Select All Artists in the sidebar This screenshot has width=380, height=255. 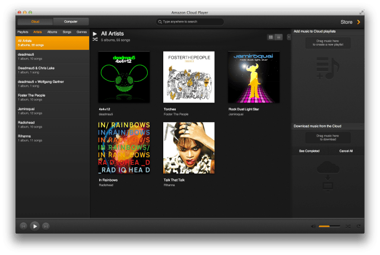[52, 43]
